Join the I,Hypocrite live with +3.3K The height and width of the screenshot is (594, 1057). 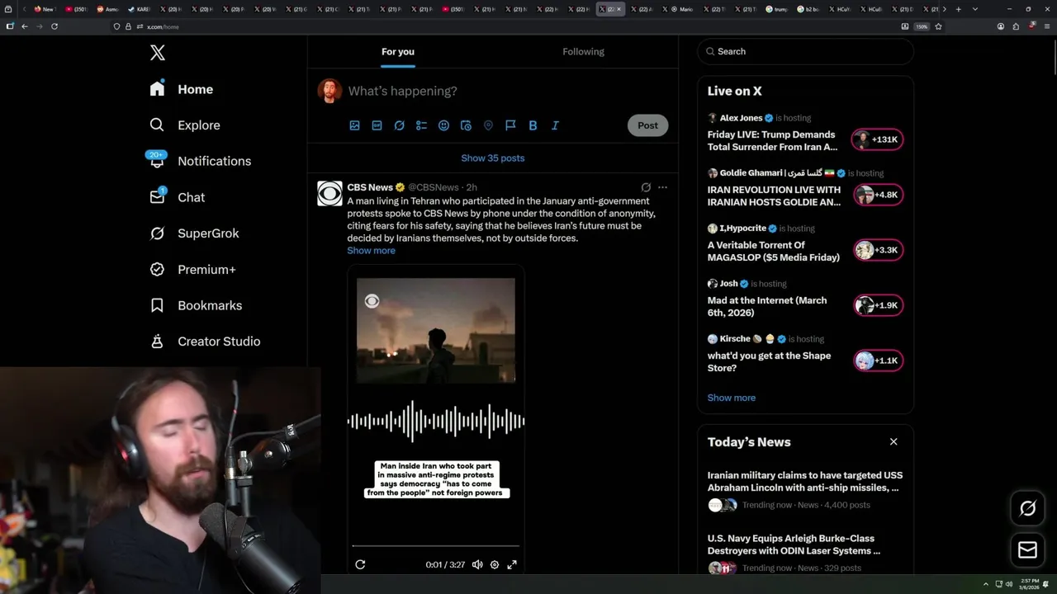[x=878, y=250]
